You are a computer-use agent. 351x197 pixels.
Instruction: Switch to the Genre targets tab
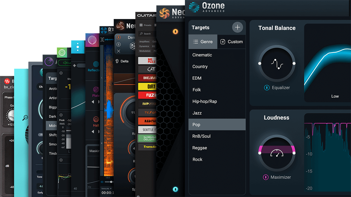tap(203, 42)
